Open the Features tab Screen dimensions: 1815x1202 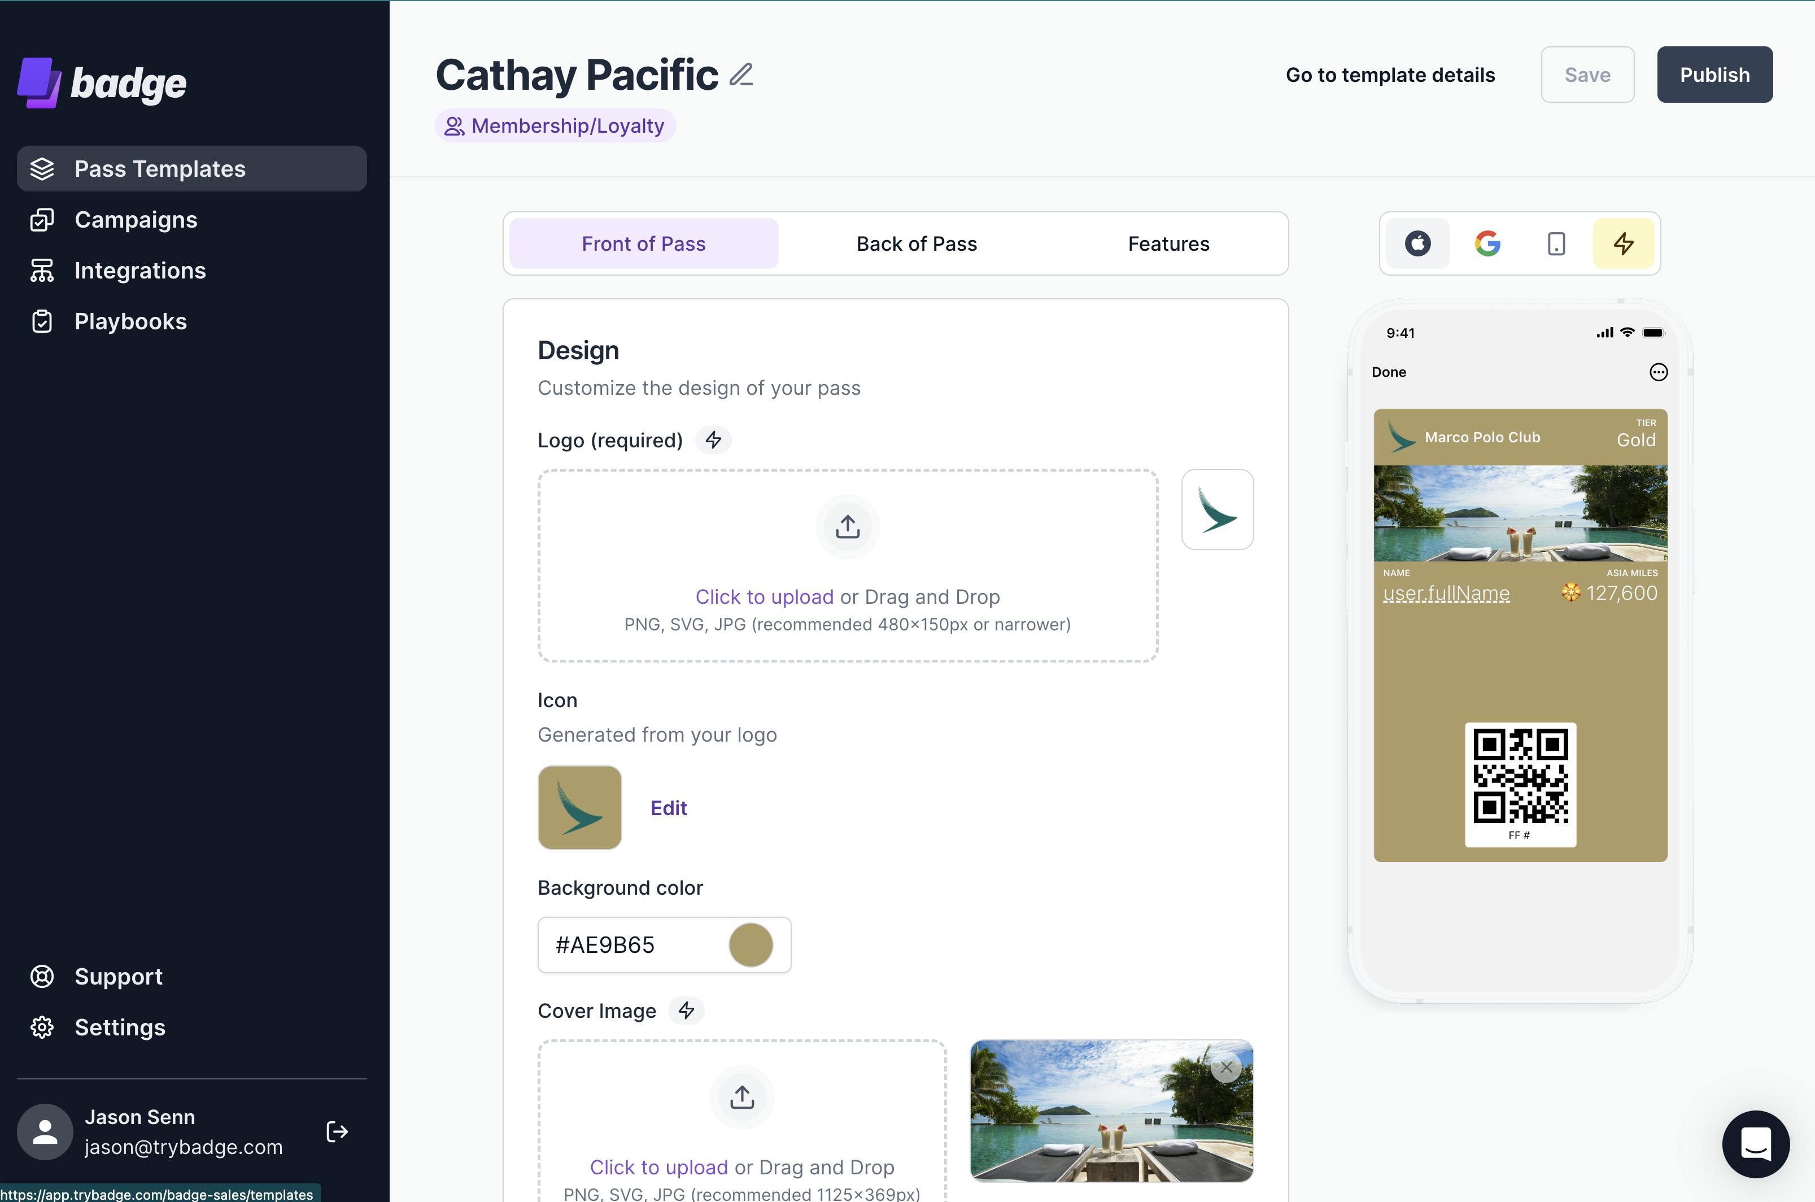pos(1169,244)
